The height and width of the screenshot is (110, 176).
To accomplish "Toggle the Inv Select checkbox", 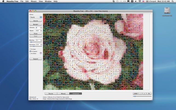I will pyautogui.click(x=30, y=54).
